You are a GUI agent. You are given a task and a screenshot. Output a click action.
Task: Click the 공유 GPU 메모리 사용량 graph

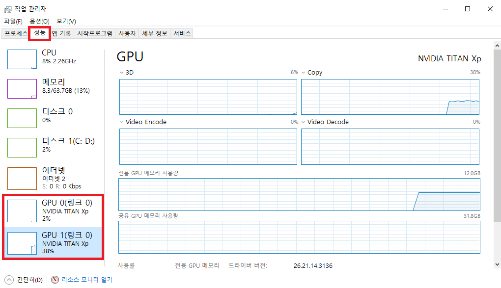[299, 237]
